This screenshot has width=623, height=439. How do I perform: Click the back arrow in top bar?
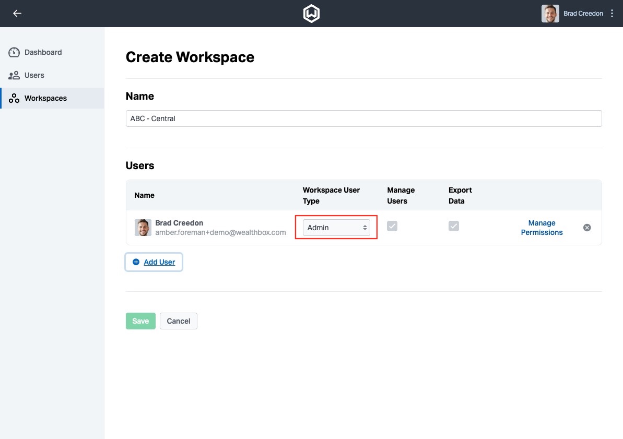(x=17, y=14)
